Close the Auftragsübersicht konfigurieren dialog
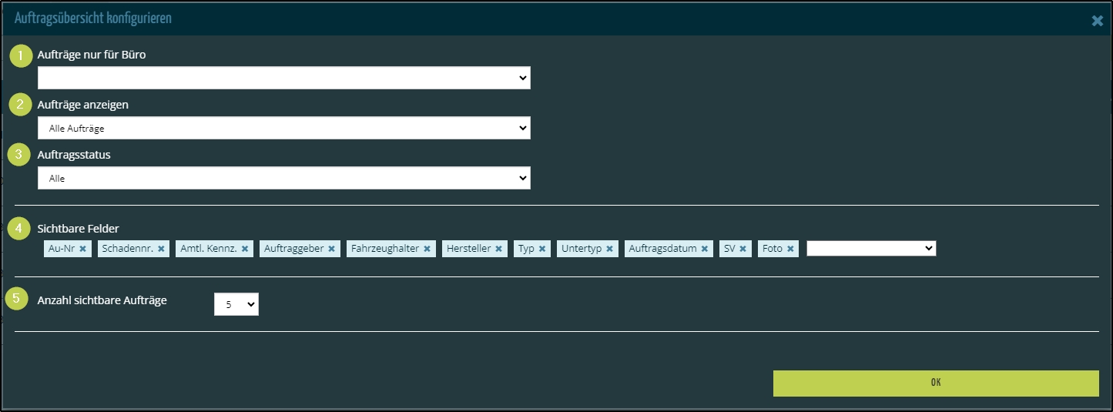1113x412 pixels. pos(1097,21)
